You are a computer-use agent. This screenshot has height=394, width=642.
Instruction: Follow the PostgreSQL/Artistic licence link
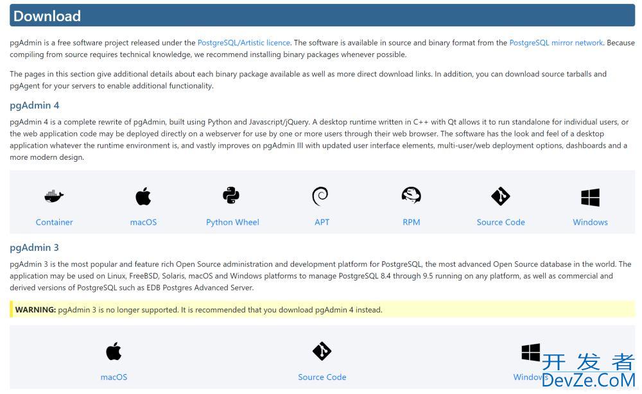[x=243, y=43]
